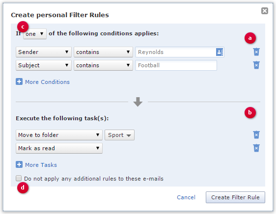
Task: Expand the Sender field dropdown
Action: (x=44, y=52)
